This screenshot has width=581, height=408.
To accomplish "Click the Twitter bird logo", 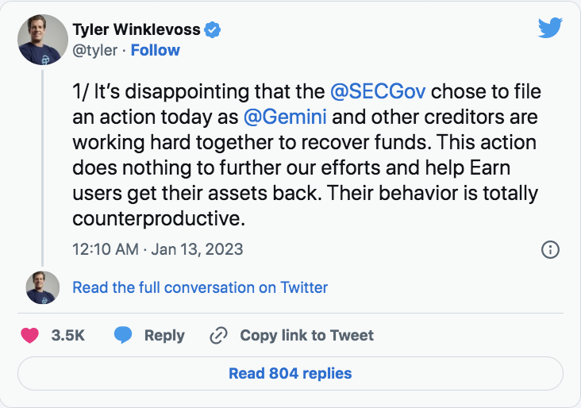I will (x=549, y=28).
